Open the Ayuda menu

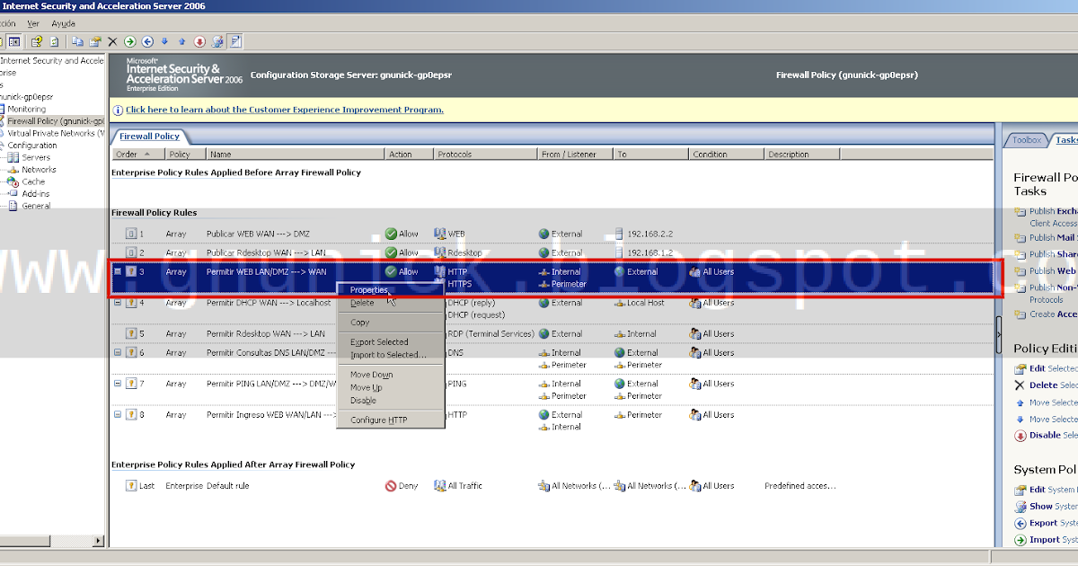pos(64,23)
